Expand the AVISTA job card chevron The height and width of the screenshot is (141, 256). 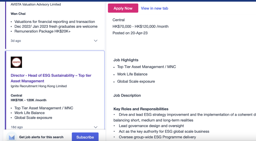[95, 41]
